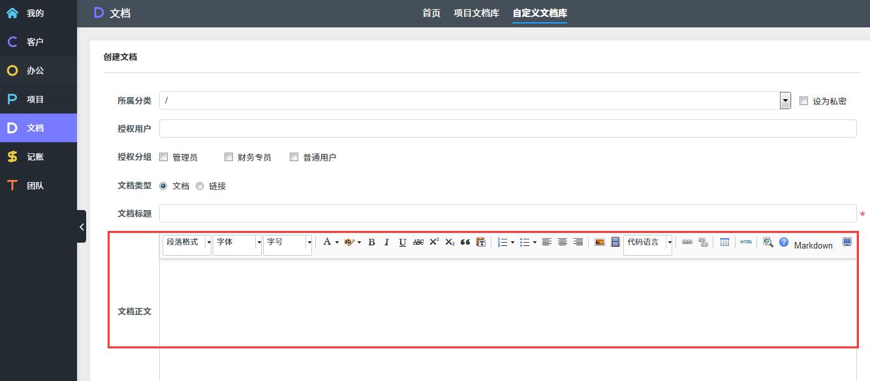Open the editor help icon
This screenshot has height=381, width=870.
(x=784, y=242)
